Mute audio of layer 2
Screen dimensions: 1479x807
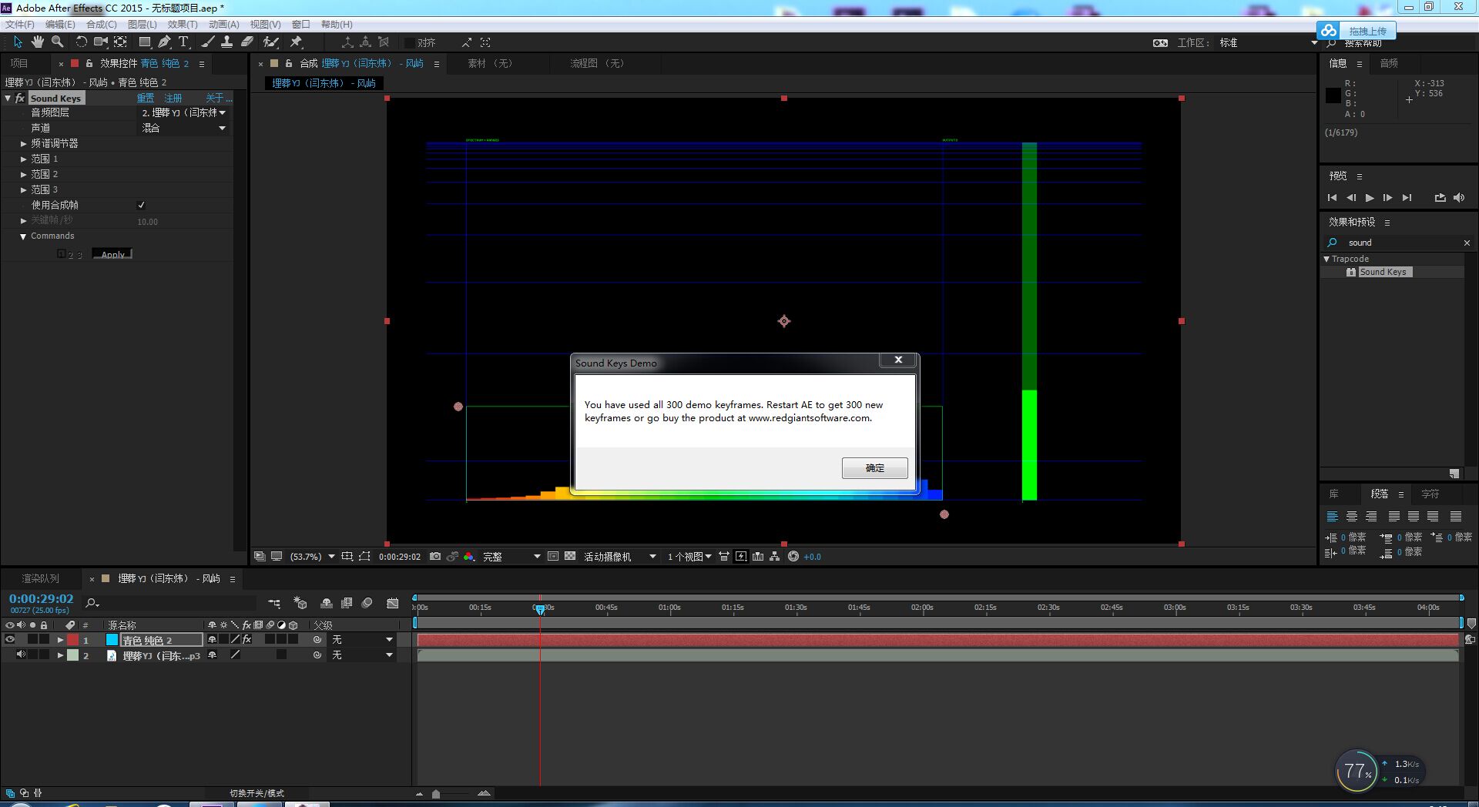click(x=21, y=655)
